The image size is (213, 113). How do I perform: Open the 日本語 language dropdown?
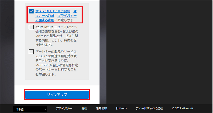pos(30,109)
